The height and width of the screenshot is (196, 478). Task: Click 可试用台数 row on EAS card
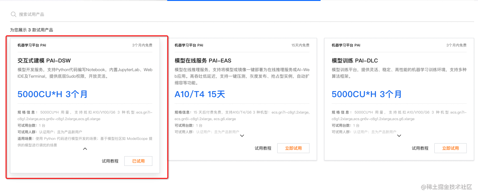pyautogui.click(x=189, y=125)
